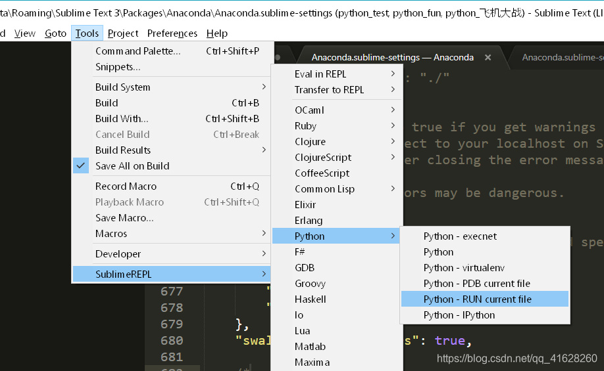
Task: Choose Python - PDB current file
Action: (485, 284)
